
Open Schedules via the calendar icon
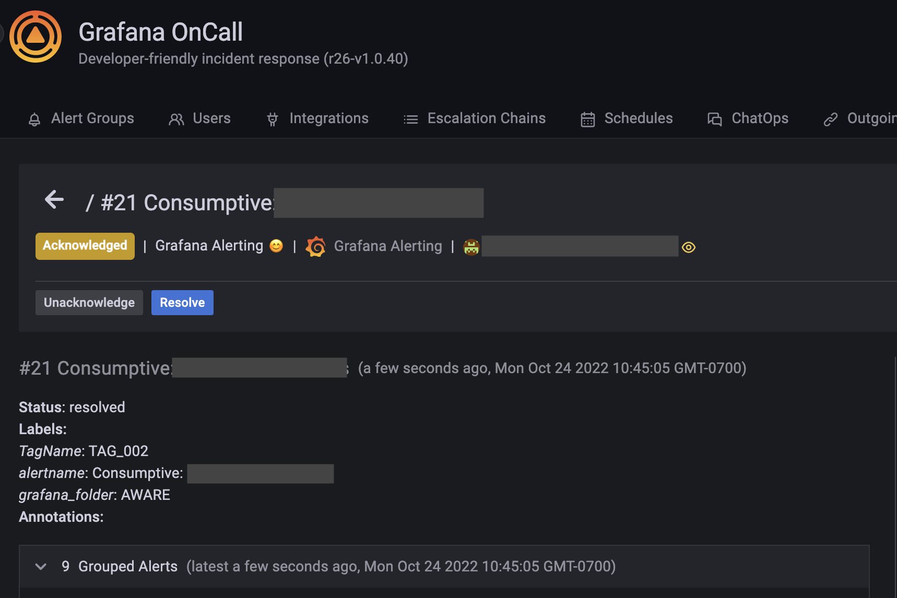point(588,118)
